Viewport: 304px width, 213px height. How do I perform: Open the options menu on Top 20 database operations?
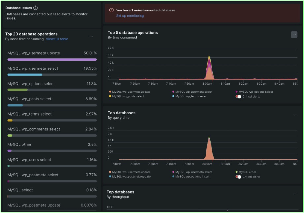(91, 36)
